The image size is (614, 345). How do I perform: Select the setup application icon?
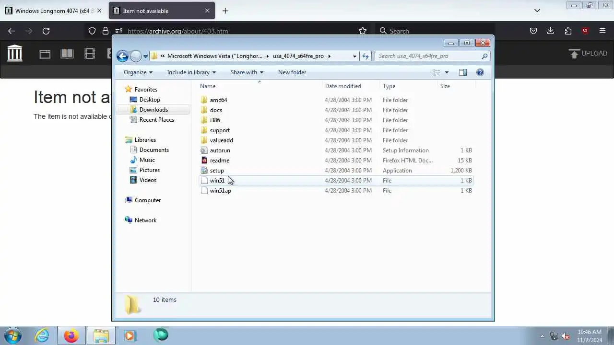click(204, 171)
